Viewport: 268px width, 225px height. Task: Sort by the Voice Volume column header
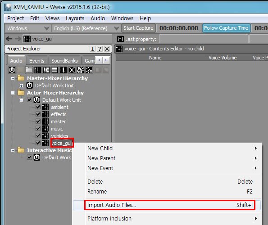click(223, 58)
